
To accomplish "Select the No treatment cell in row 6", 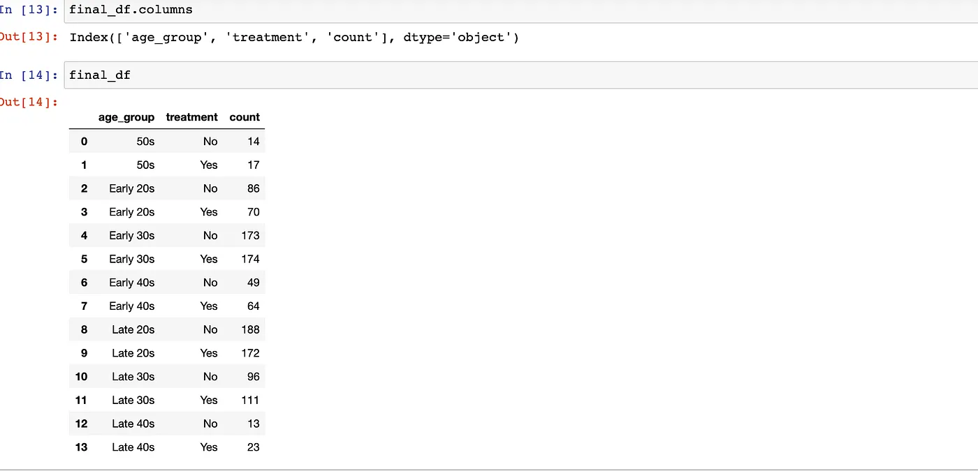I will click(x=210, y=283).
